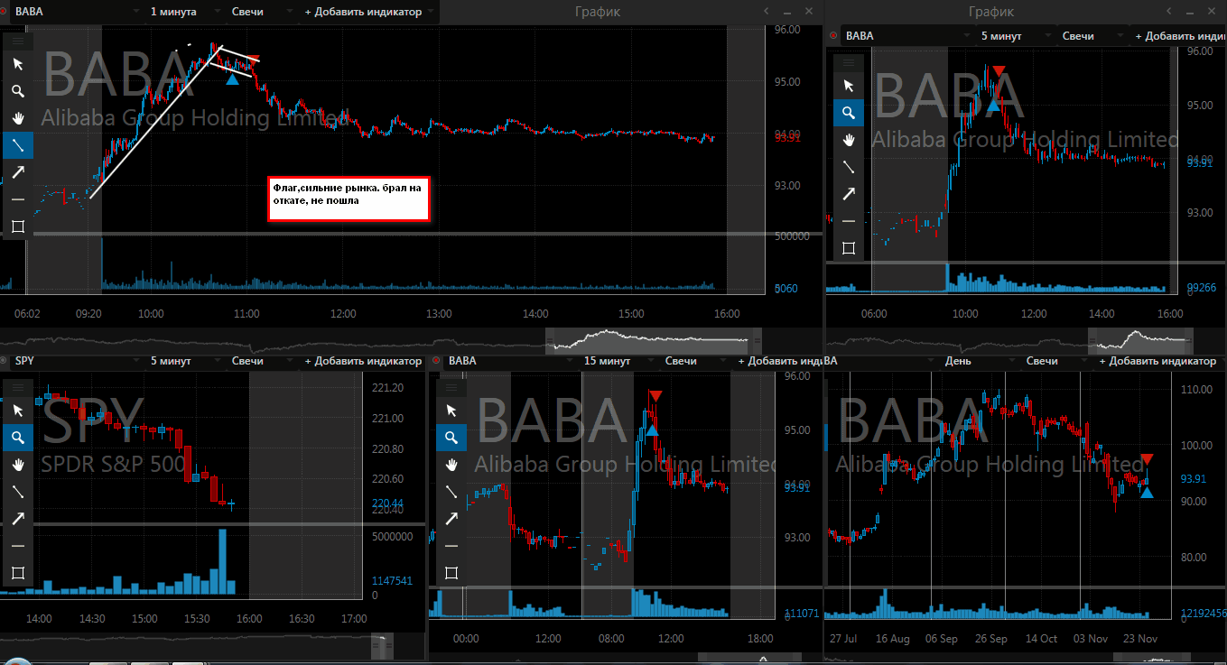Image resolution: width=1227 pixels, height=665 pixels.
Task: Open the '1 минута' timeframe dropdown
Action: point(184,12)
